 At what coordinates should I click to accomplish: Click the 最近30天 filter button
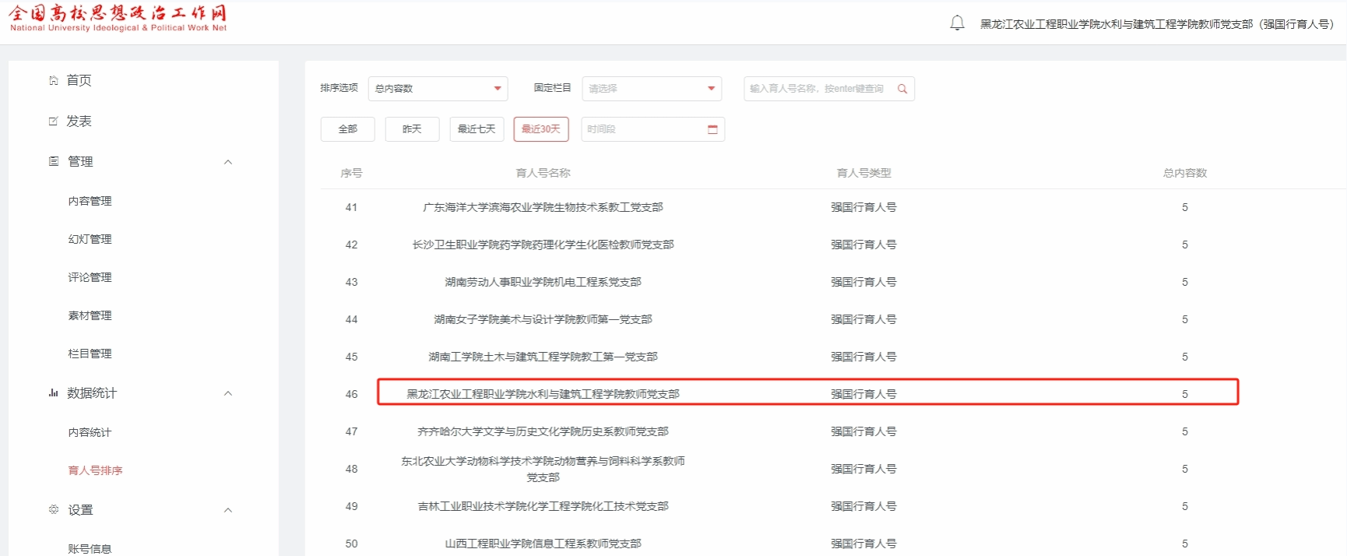[x=541, y=129]
